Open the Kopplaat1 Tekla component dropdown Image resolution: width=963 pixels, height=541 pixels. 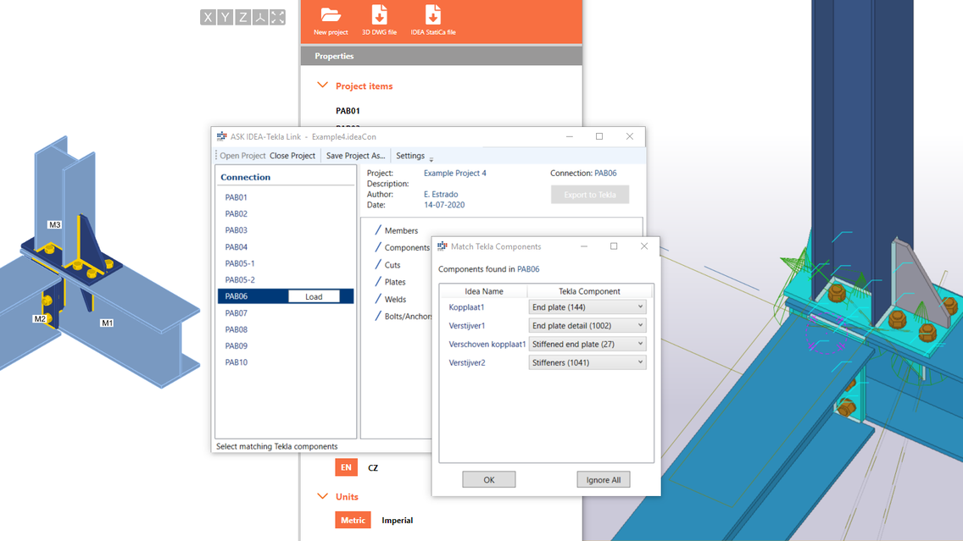point(587,306)
